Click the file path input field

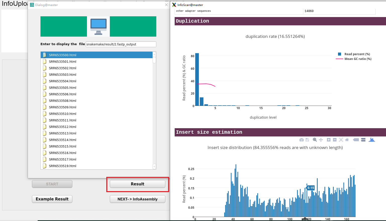pos(121,44)
